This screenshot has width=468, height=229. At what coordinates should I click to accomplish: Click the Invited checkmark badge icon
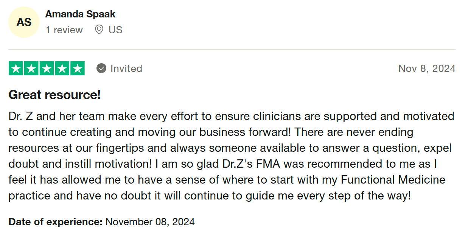pos(101,69)
